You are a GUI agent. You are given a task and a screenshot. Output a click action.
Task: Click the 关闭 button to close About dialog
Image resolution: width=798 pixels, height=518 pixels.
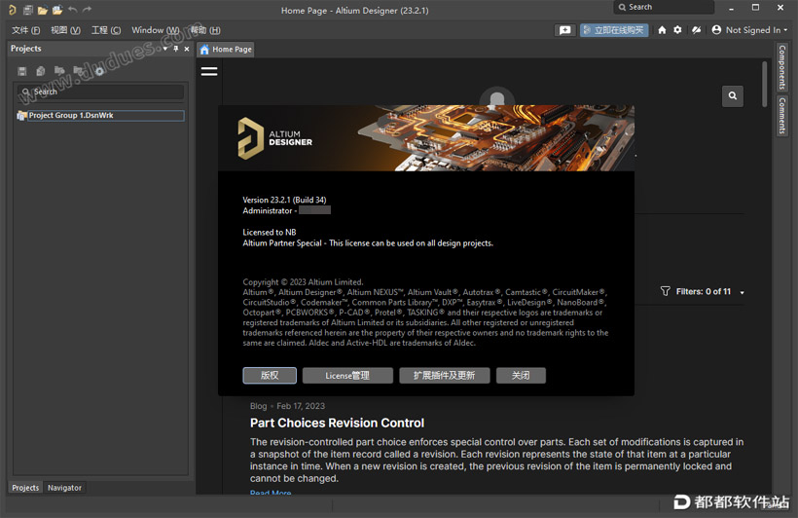pos(521,376)
